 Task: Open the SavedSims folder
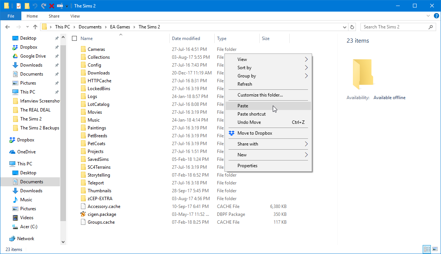coord(98,159)
